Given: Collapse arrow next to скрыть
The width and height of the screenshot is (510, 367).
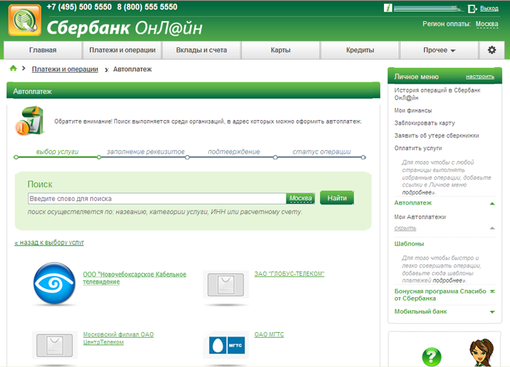Looking at the screenshot, I should point(492,228).
